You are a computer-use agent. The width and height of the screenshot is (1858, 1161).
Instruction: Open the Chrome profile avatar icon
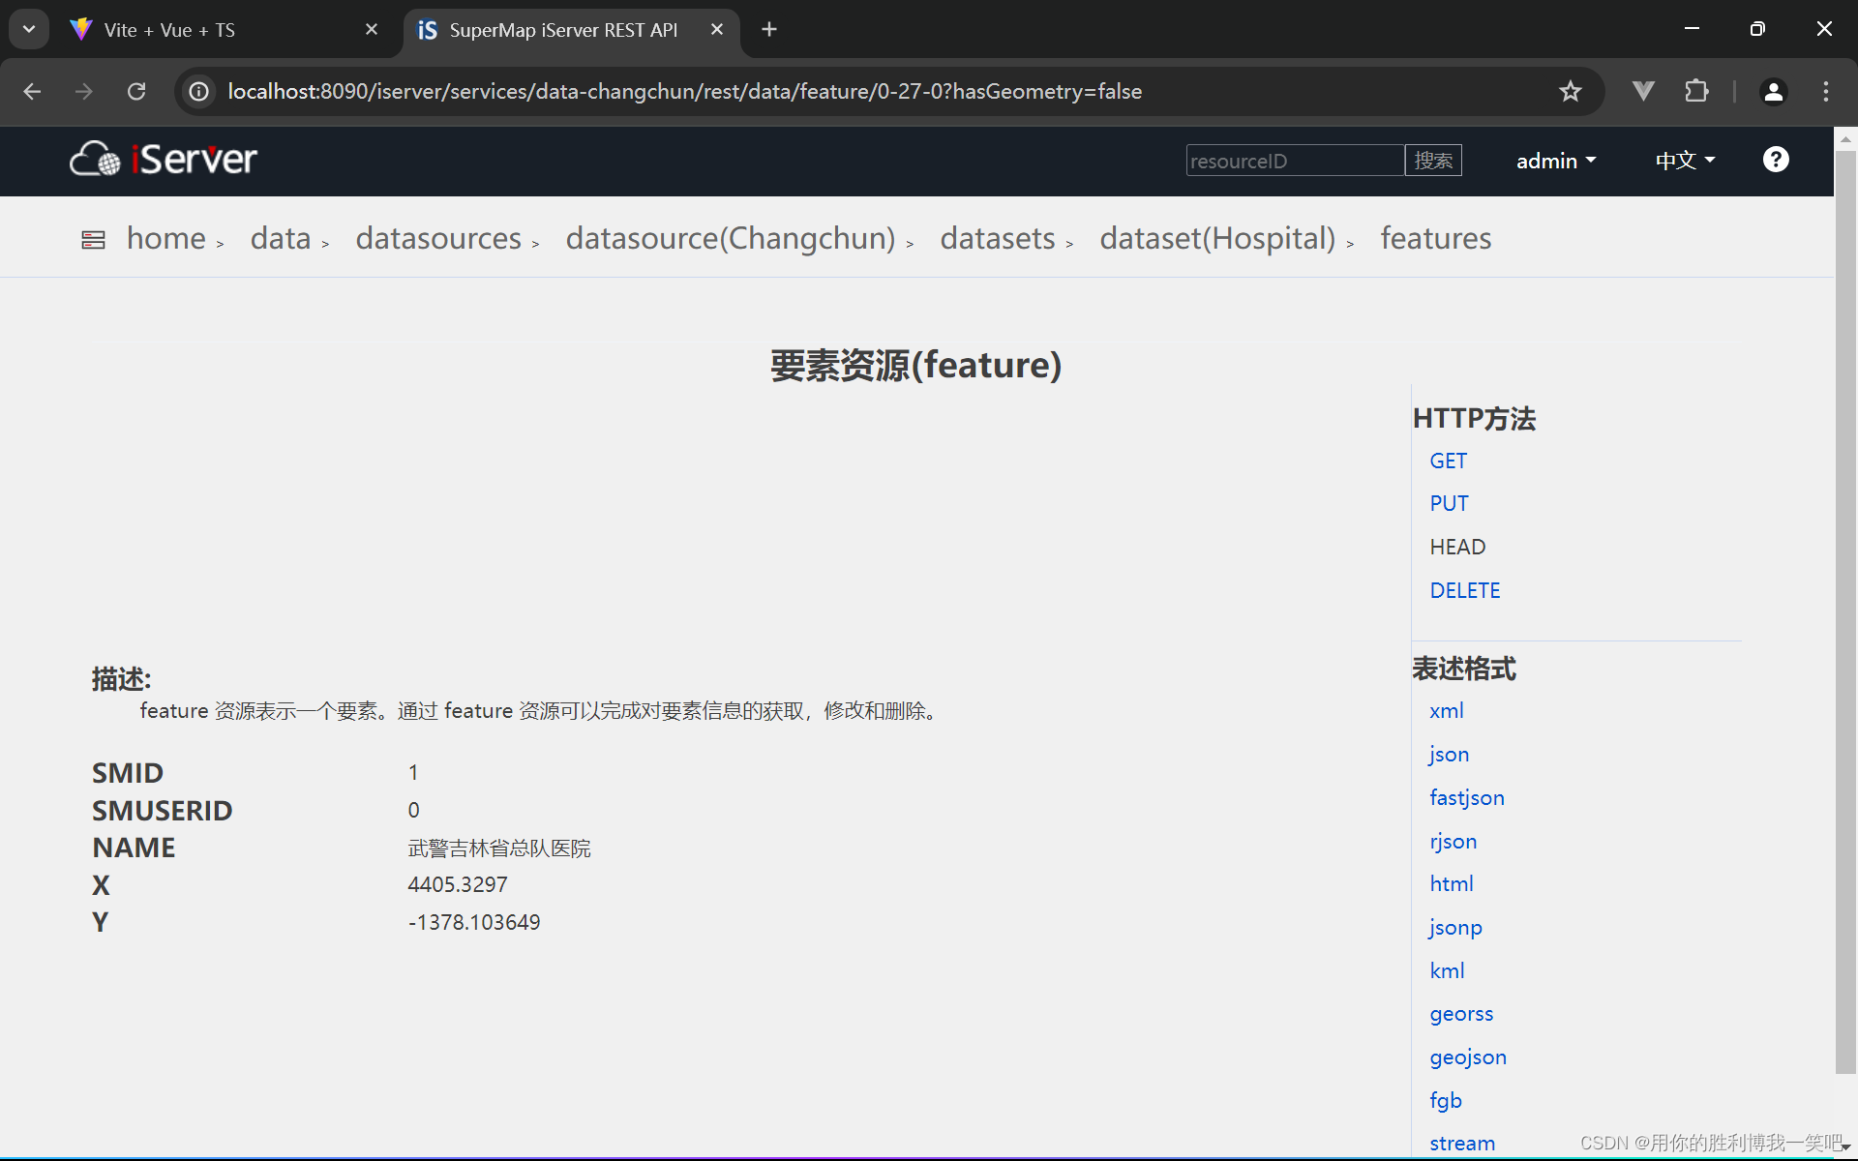[x=1773, y=91]
